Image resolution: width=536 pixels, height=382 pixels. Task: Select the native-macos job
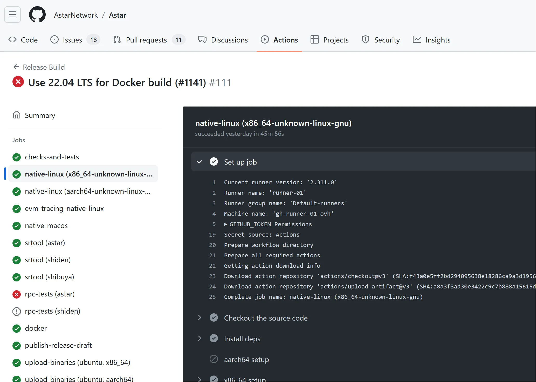(46, 225)
